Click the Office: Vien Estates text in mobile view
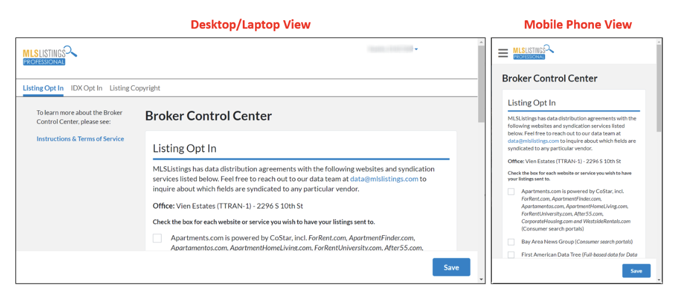Image resolution: width=675 pixels, height=293 pixels. (564, 162)
